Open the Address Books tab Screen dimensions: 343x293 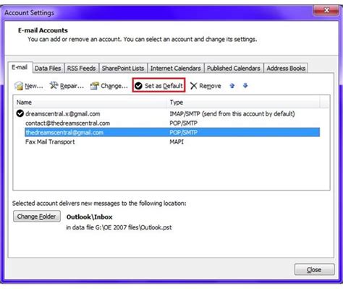(x=286, y=69)
